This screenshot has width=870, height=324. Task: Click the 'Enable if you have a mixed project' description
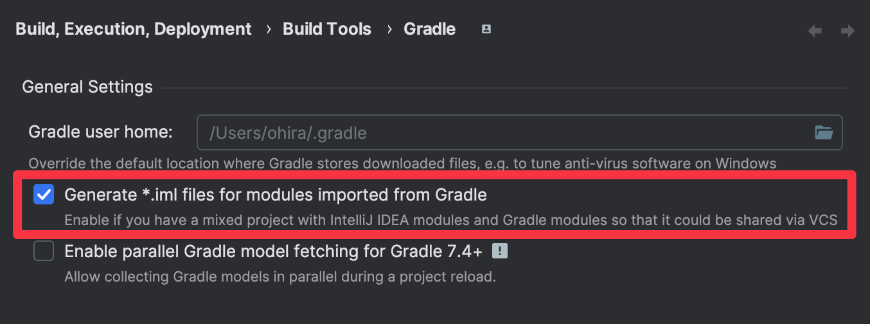(451, 221)
